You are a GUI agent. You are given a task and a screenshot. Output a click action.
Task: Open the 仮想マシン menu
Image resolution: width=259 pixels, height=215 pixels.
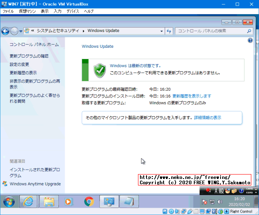pos(27,11)
